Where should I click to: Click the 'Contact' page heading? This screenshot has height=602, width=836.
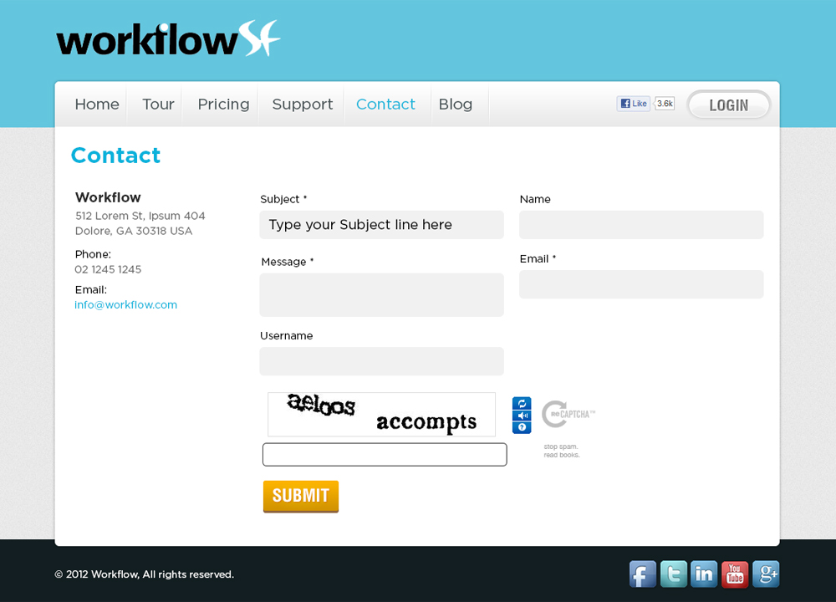coord(115,156)
